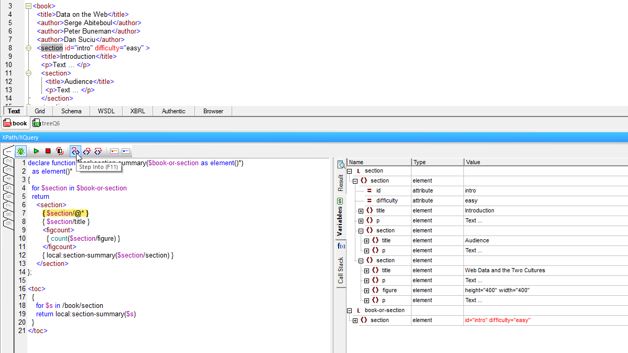Open the Browser view tab
The height and width of the screenshot is (353, 628).
(213, 111)
